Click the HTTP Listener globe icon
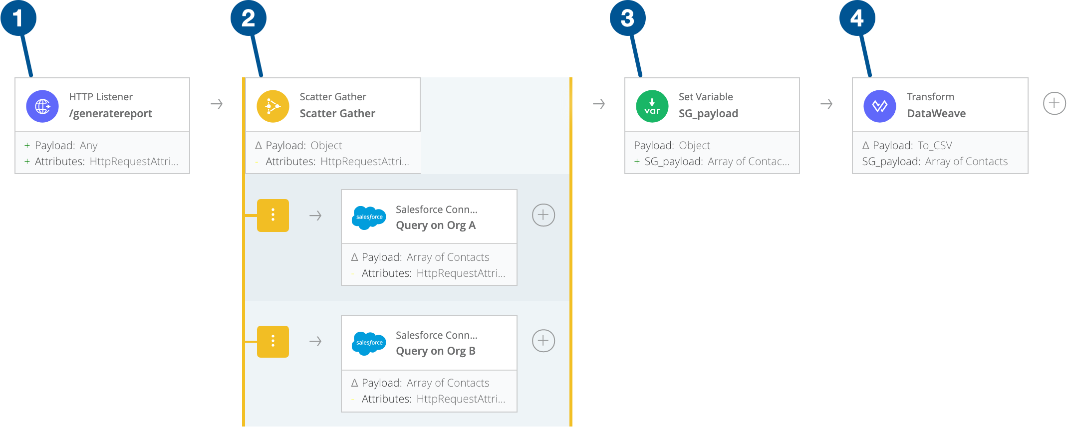1073x430 pixels. tap(42, 106)
